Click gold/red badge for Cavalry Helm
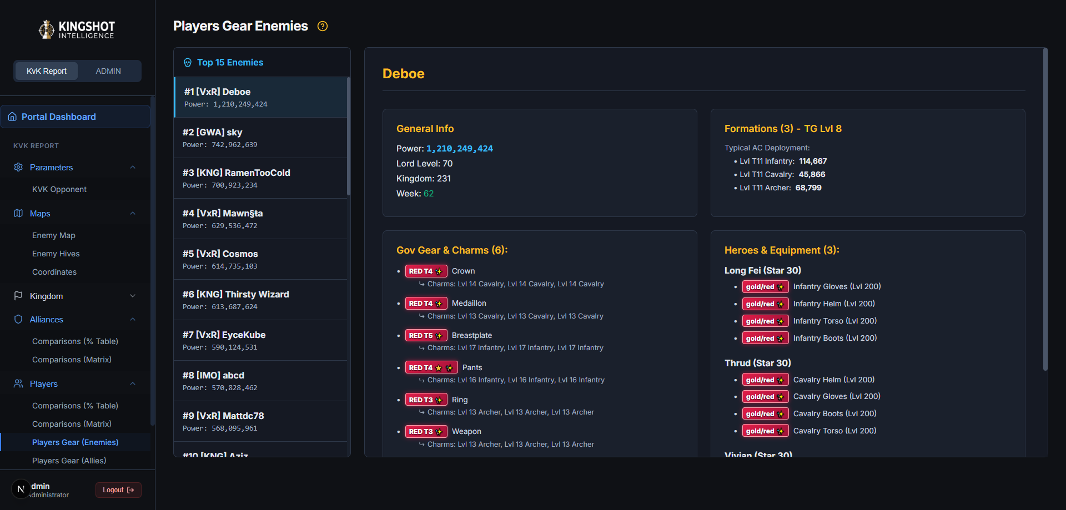 click(x=765, y=380)
